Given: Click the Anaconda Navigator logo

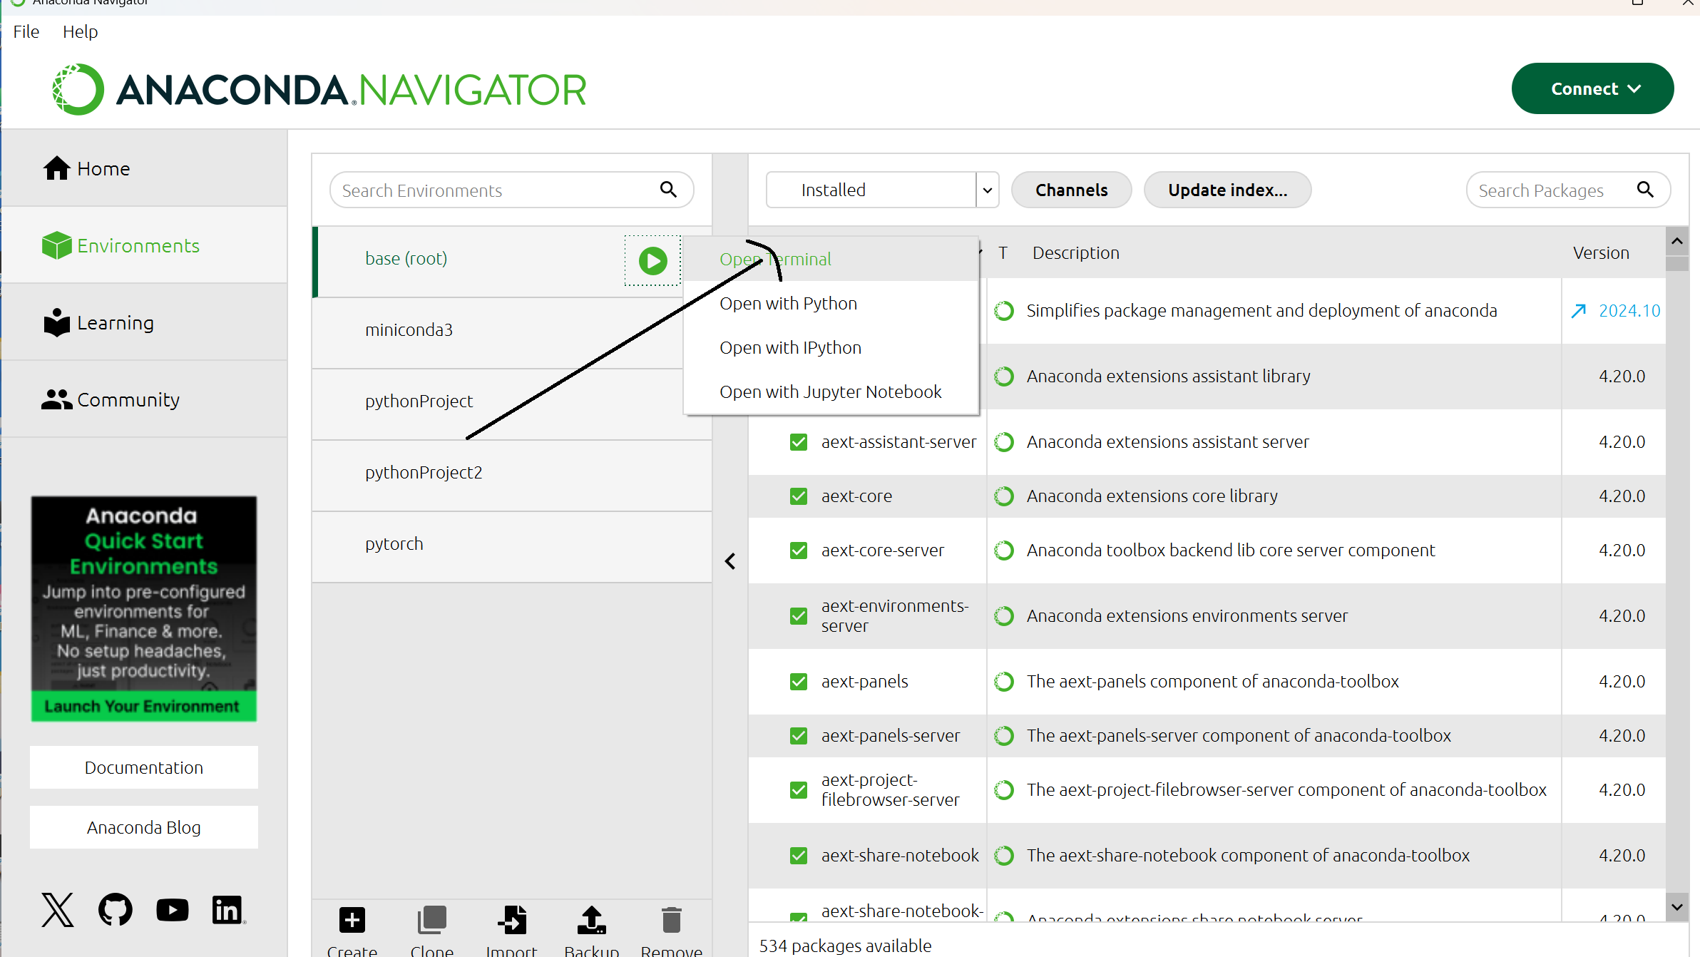Looking at the screenshot, I should point(319,90).
